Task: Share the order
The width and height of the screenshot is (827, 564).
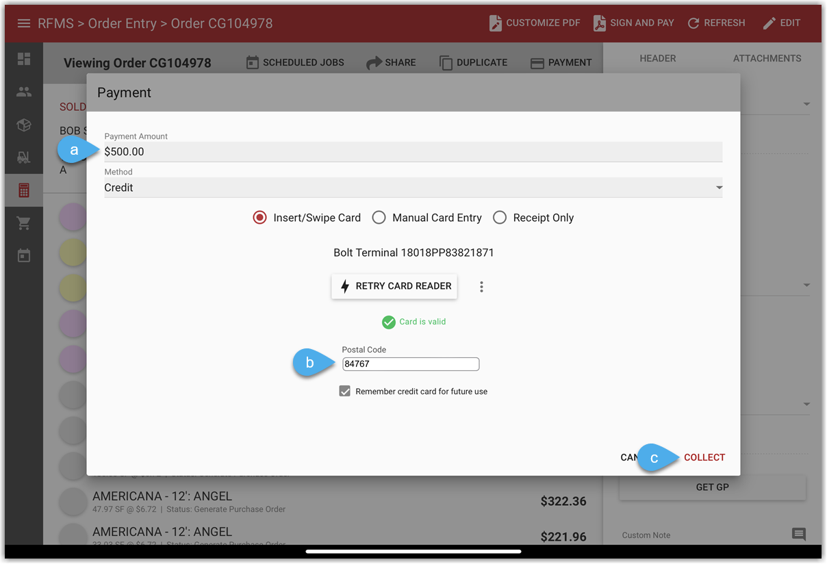Action: [x=391, y=62]
